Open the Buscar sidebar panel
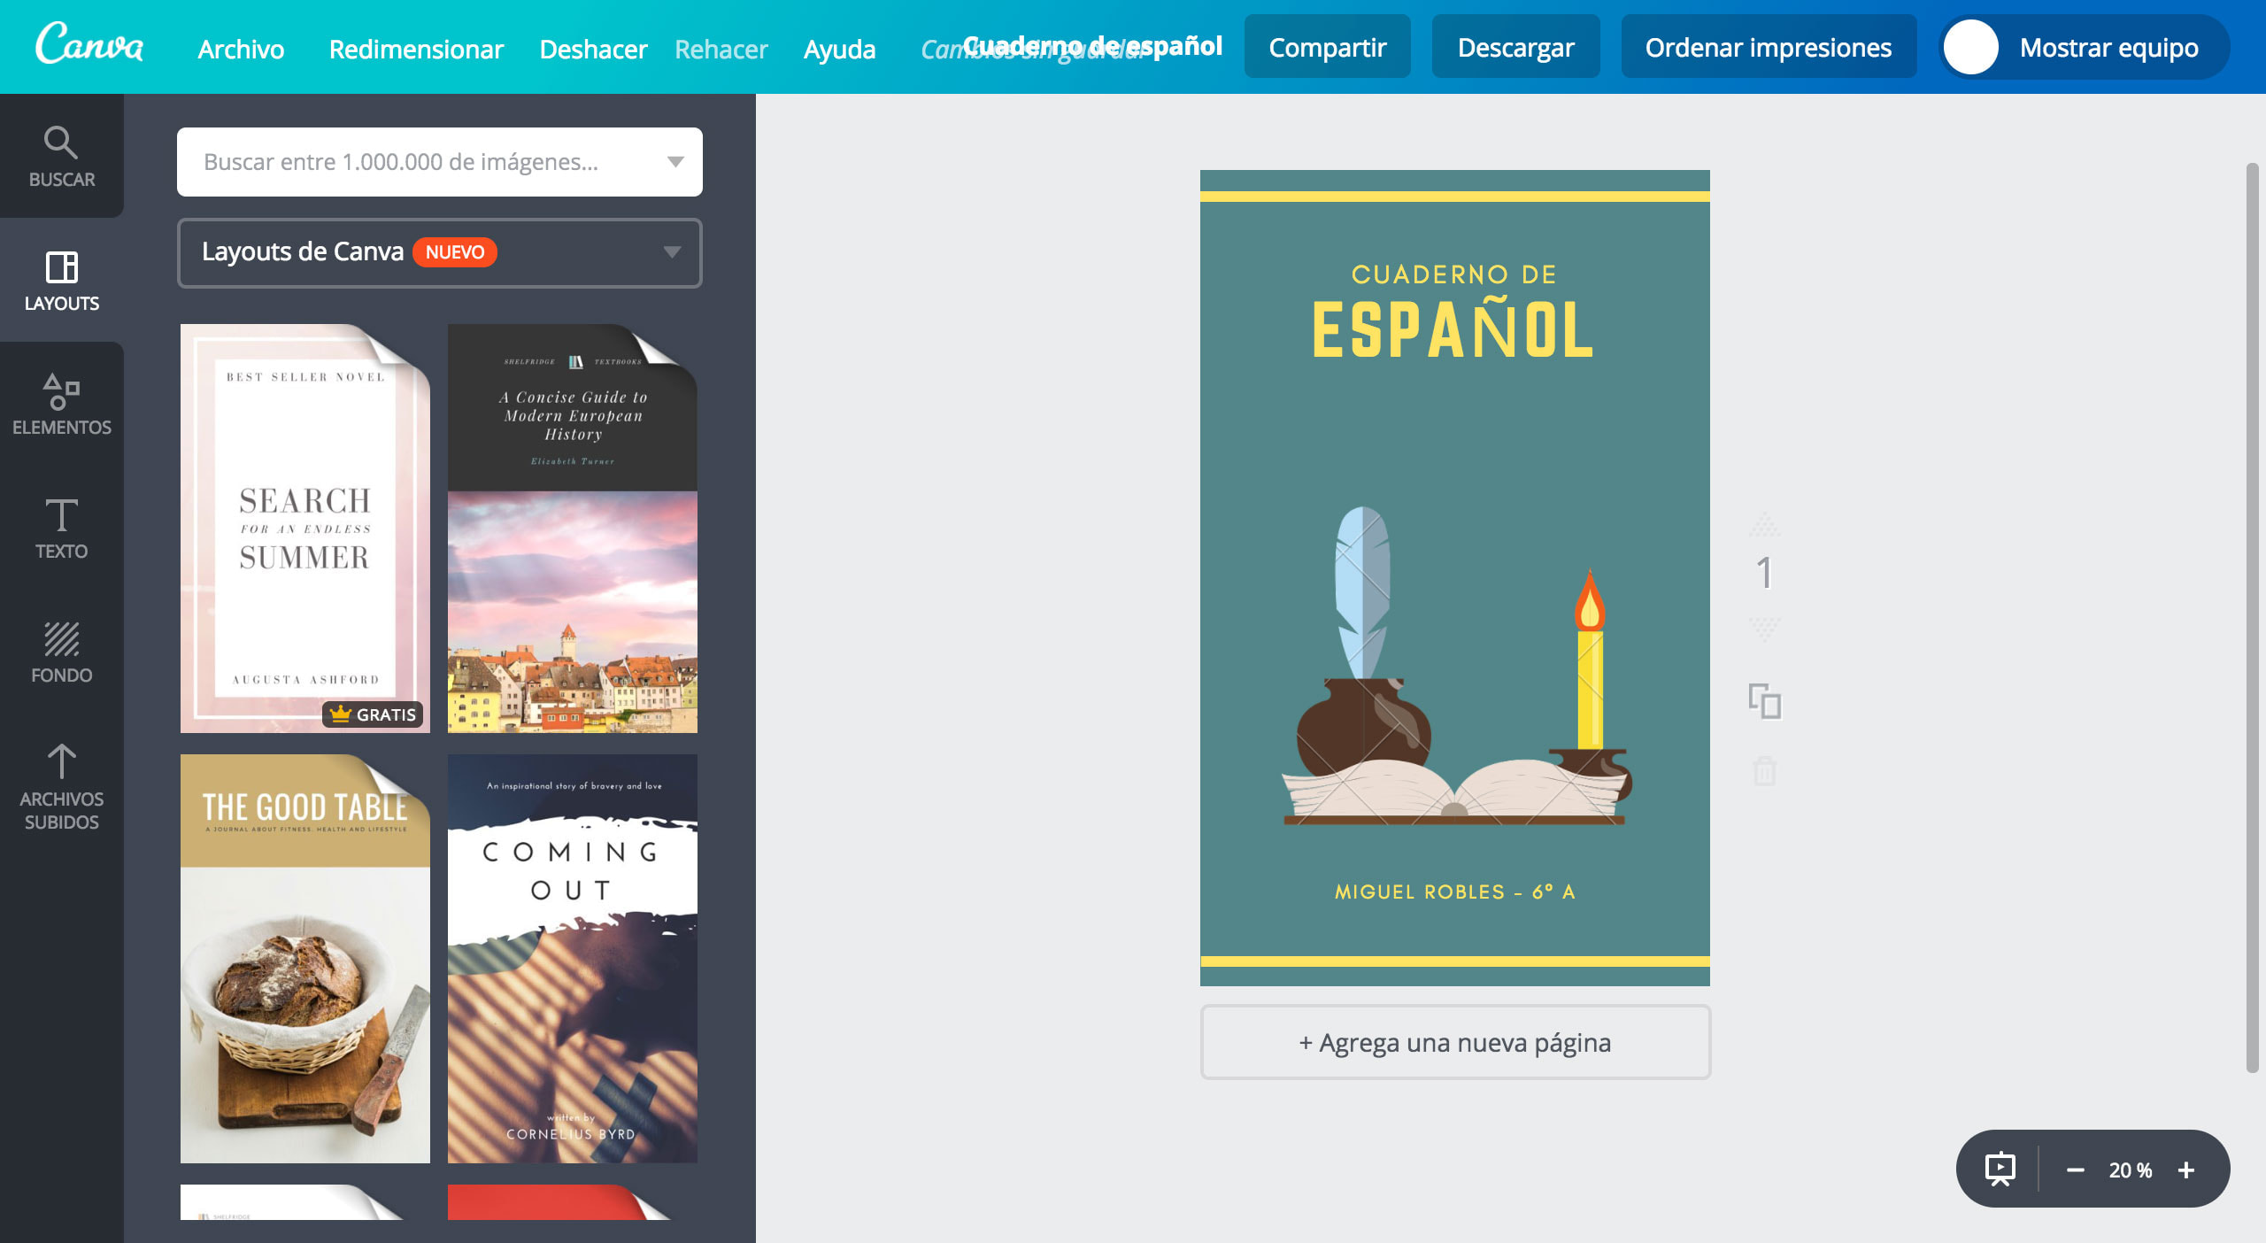The height and width of the screenshot is (1243, 2266). tap(61, 157)
